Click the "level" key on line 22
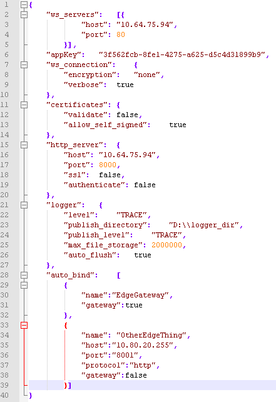This screenshot has width=276, height=402. click(79, 215)
